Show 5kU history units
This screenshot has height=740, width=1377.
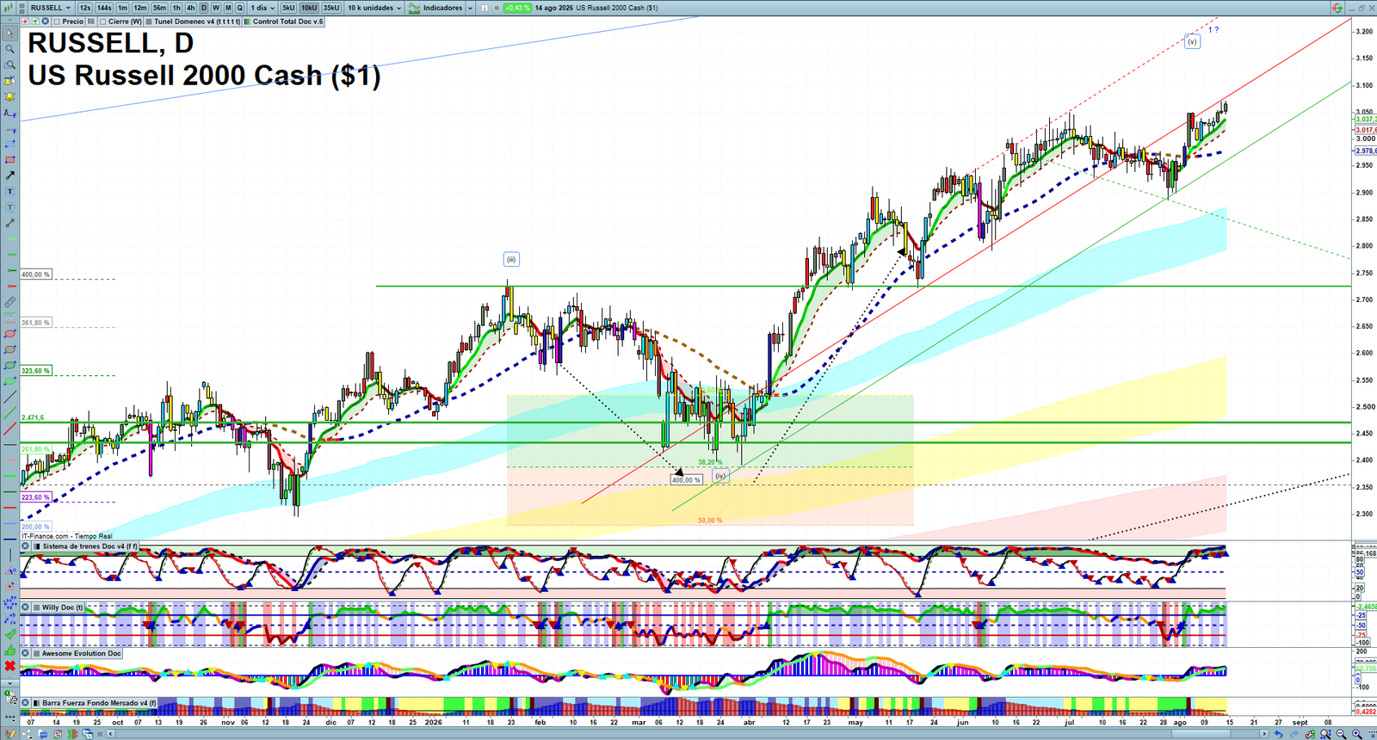288,8
